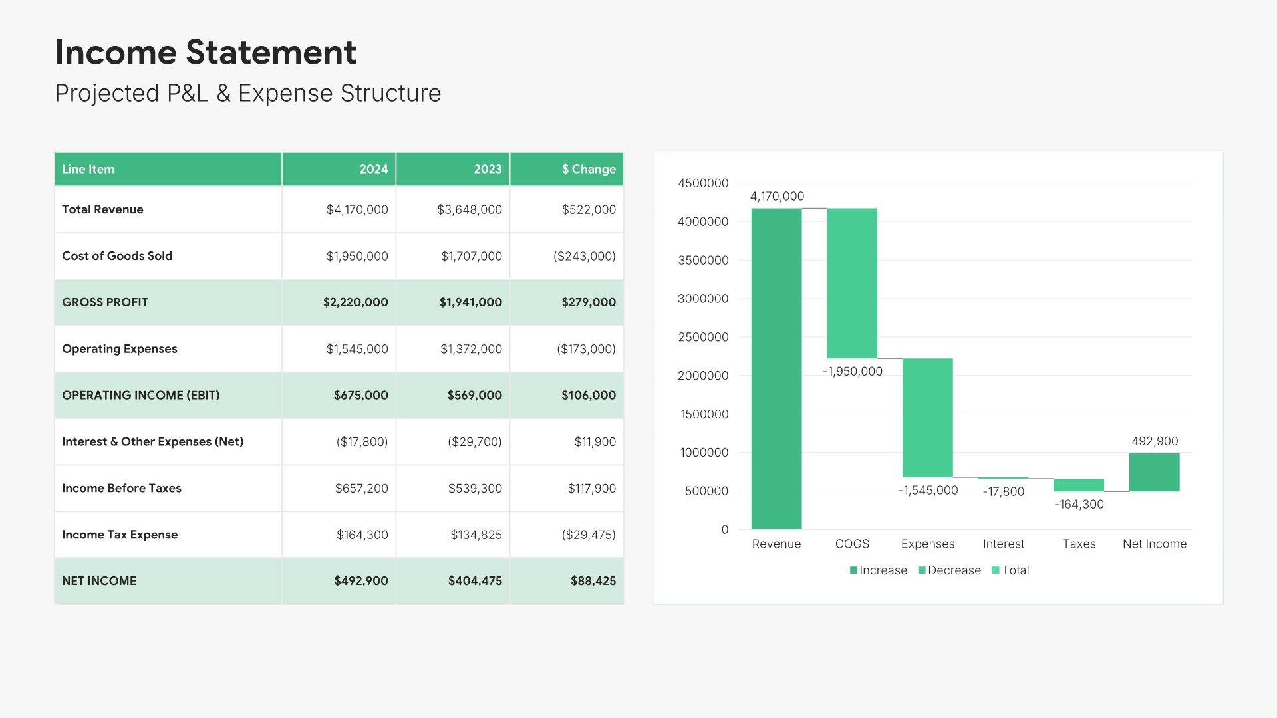Select the Revenue waterfall bar
Image resolution: width=1277 pixels, height=718 pixels.
(x=776, y=369)
